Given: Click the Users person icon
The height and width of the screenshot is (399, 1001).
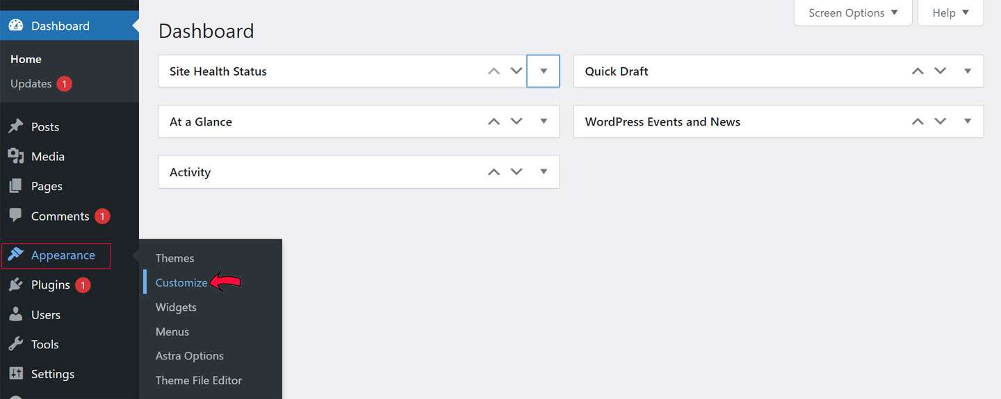Looking at the screenshot, I should tap(15, 314).
